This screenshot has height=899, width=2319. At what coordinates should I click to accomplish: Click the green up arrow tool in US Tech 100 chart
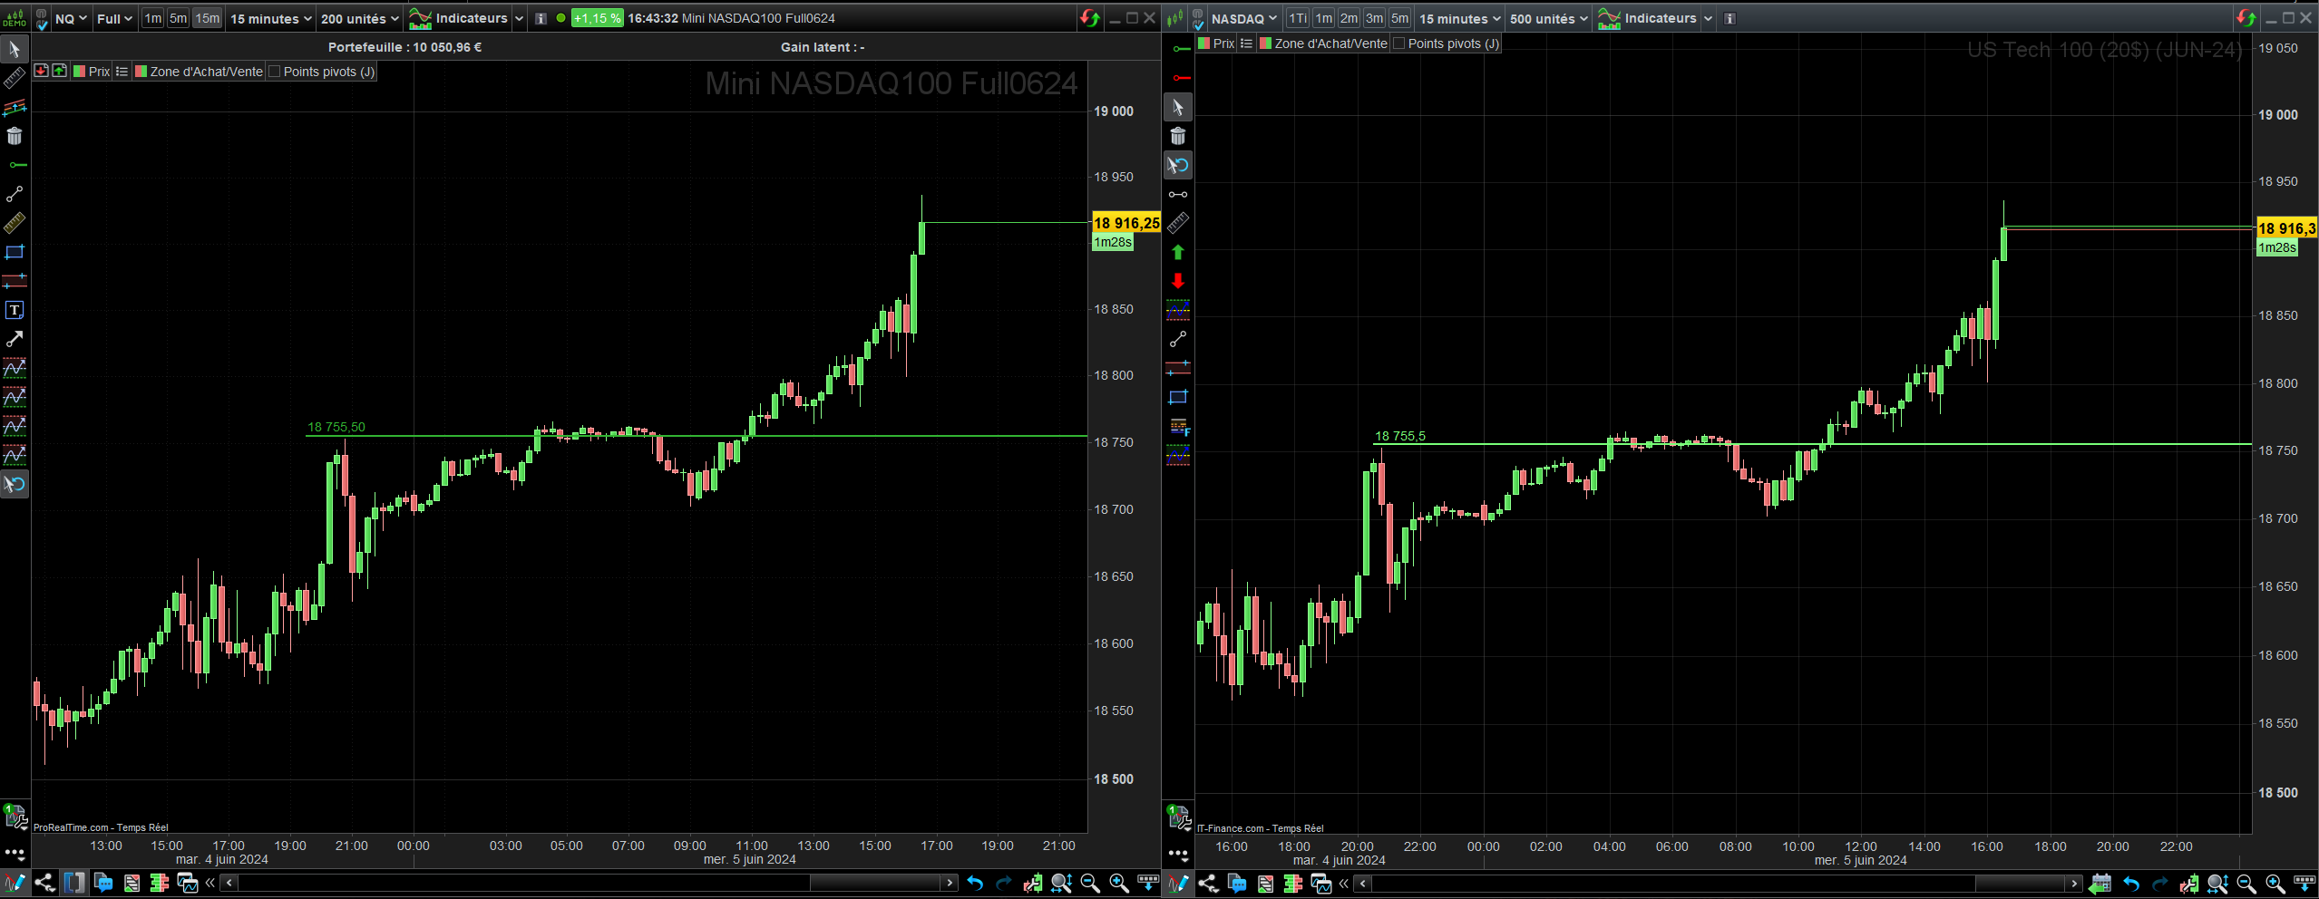[1178, 252]
